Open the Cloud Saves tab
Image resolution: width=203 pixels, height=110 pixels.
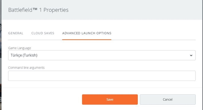(43, 33)
